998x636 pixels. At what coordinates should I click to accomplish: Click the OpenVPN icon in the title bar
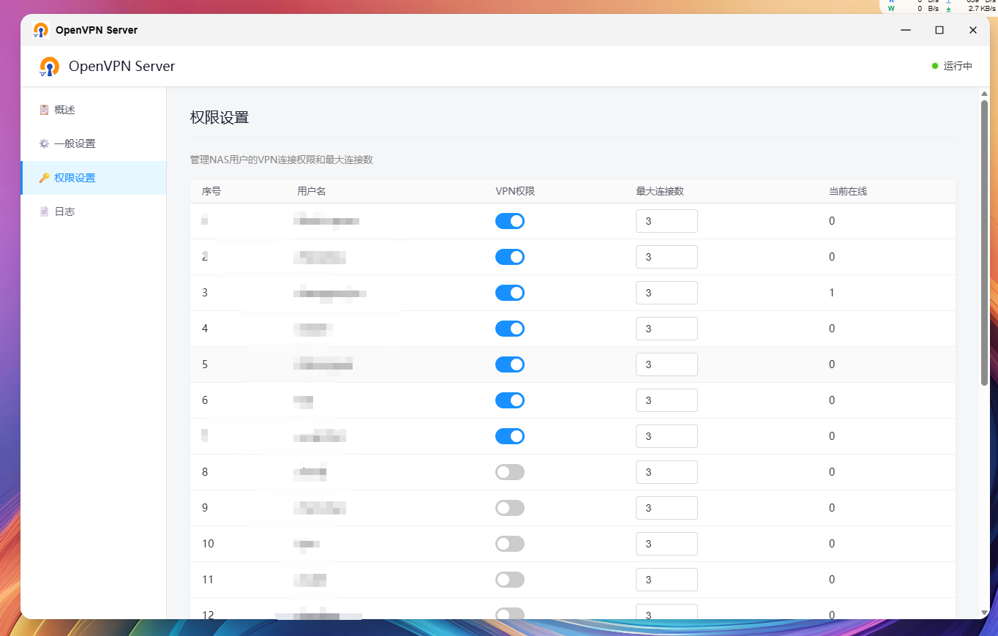tap(41, 30)
